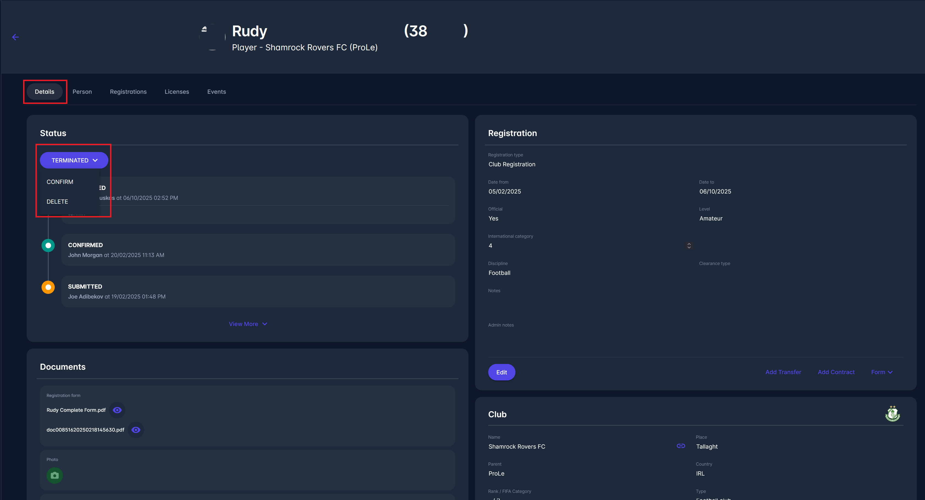Click the green photo camera icon
This screenshot has height=500, width=925.
point(54,475)
